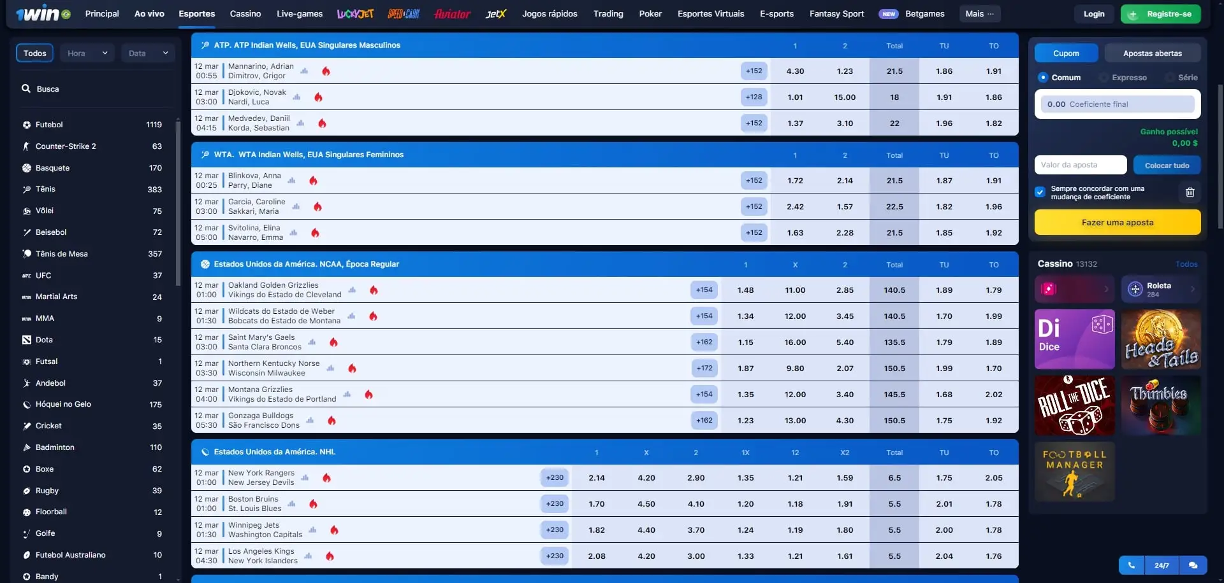The image size is (1224, 583).
Task: Click the Valor da aposta input field
Action: pyautogui.click(x=1080, y=165)
